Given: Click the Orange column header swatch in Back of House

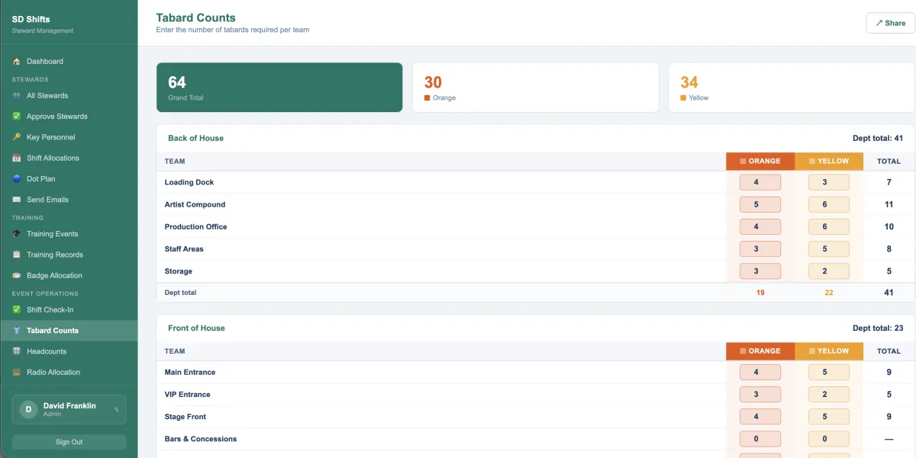Looking at the screenshot, I should coord(743,161).
